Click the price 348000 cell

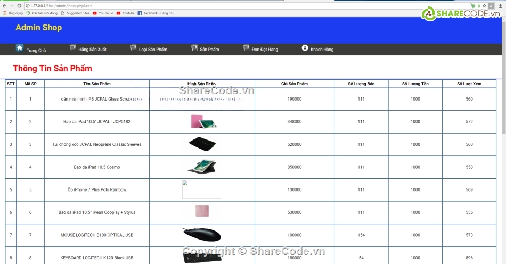click(x=295, y=122)
